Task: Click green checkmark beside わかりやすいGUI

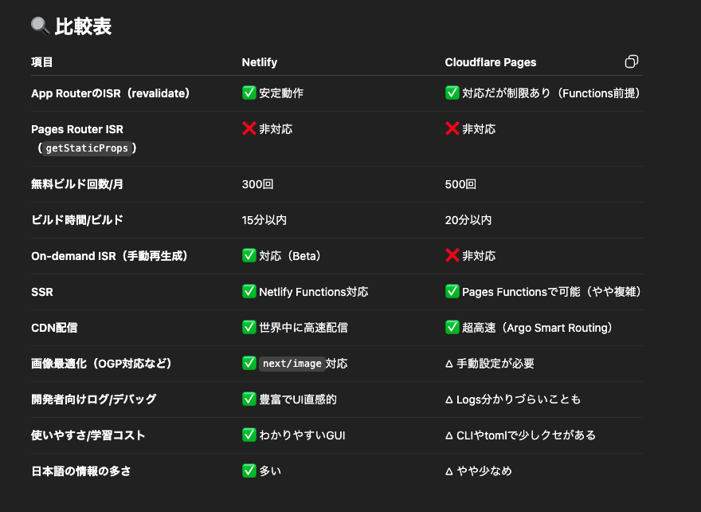Action: click(x=249, y=435)
